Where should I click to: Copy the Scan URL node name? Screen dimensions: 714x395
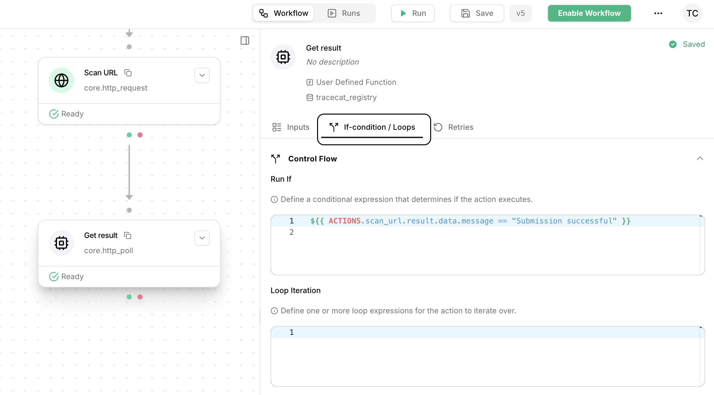128,73
